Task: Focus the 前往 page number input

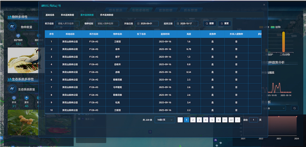Action: point(253,120)
